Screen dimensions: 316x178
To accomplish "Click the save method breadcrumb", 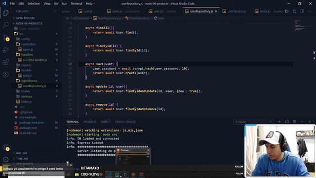I will (161, 18).
